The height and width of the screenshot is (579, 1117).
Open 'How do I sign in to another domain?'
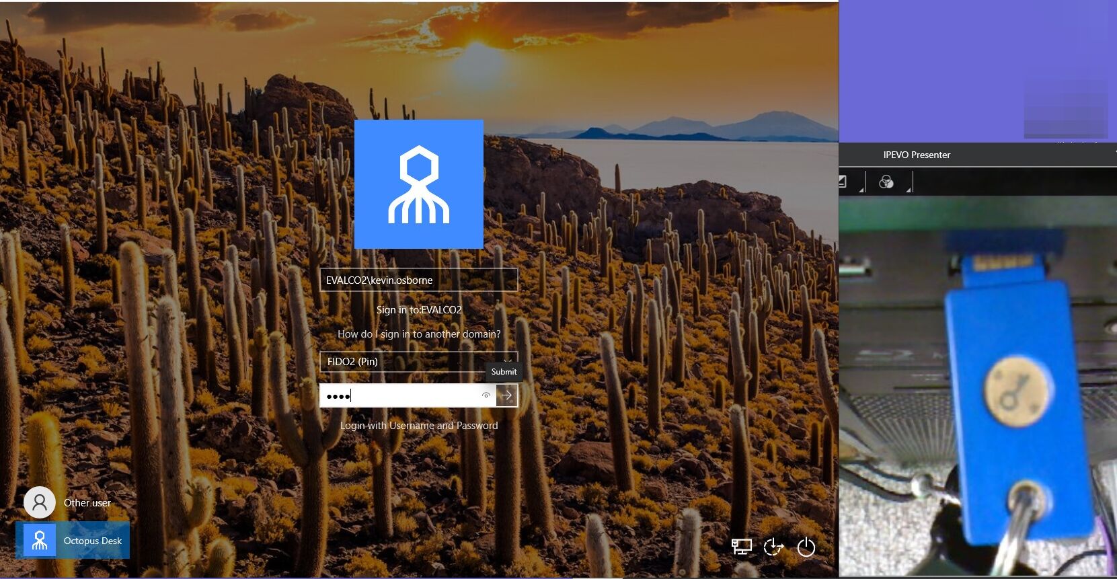tap(419, 334)
